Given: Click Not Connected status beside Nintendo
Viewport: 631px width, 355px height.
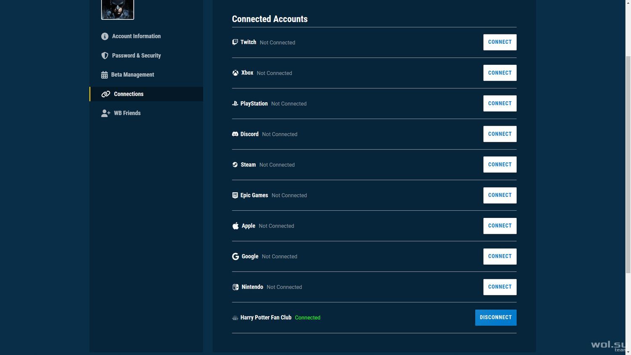Looking at the screenshot, I should [284, 287].
